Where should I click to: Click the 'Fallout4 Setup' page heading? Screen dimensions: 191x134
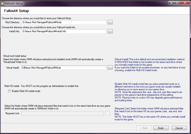pyautogui.click(x=16, y=11)
